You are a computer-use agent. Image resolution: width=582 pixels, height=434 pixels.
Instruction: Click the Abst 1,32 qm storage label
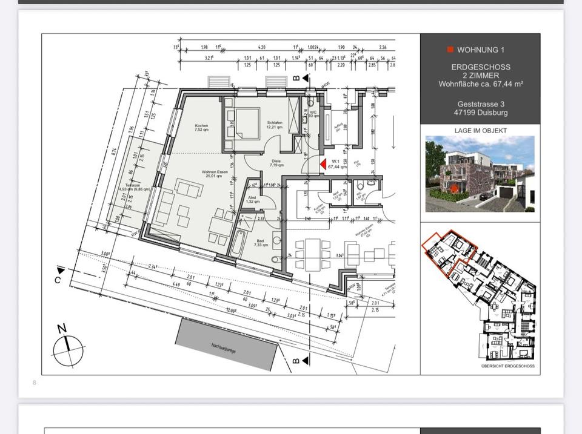(x=253, y=199)
